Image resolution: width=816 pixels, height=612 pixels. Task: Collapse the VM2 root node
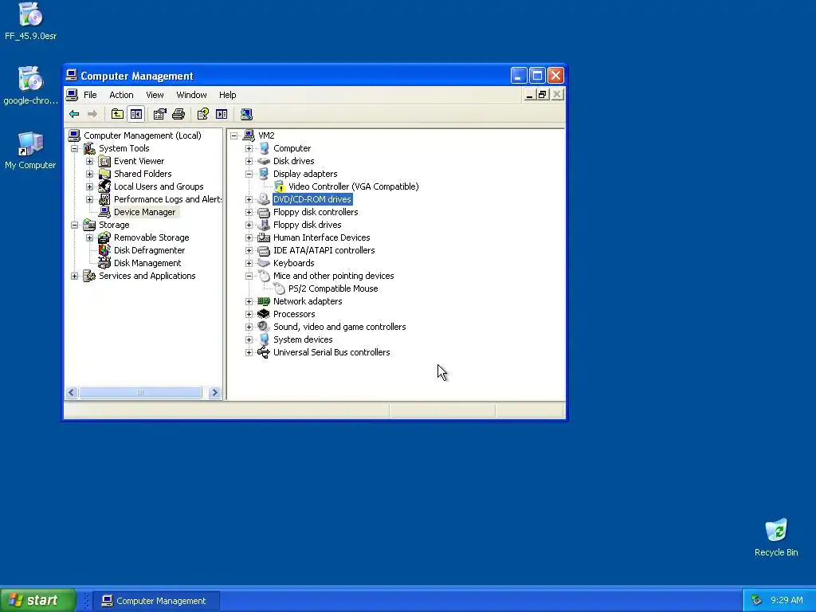[x=234, y=135]
